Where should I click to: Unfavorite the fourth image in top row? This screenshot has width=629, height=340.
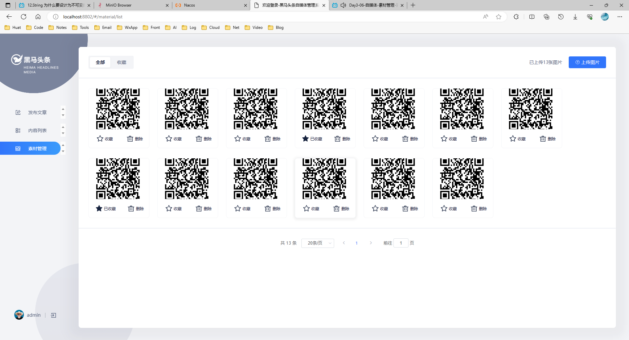[312, 139]
